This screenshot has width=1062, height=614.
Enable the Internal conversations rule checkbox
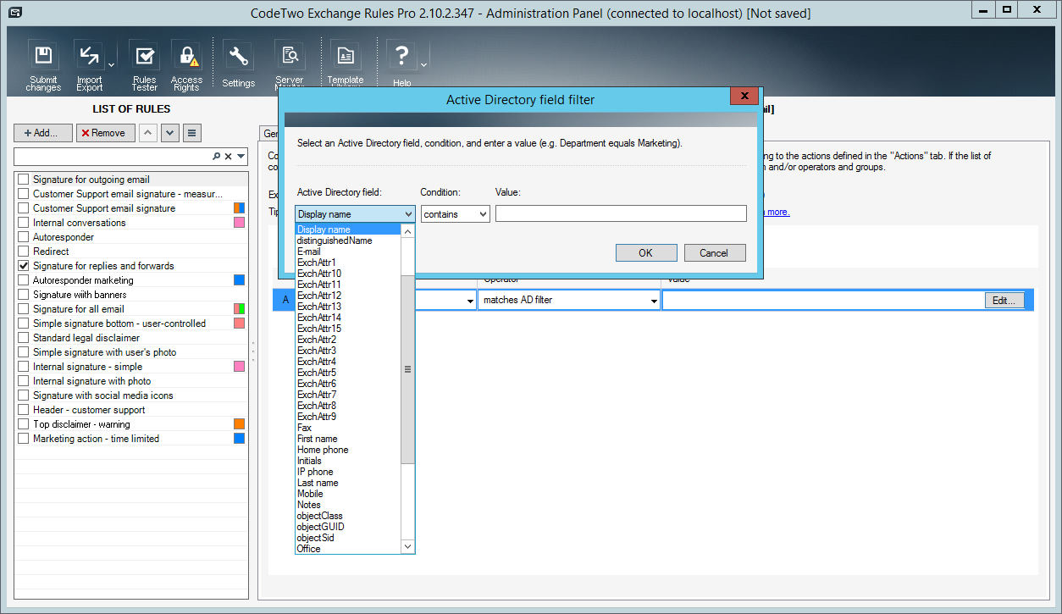click(x=24, y=223)
